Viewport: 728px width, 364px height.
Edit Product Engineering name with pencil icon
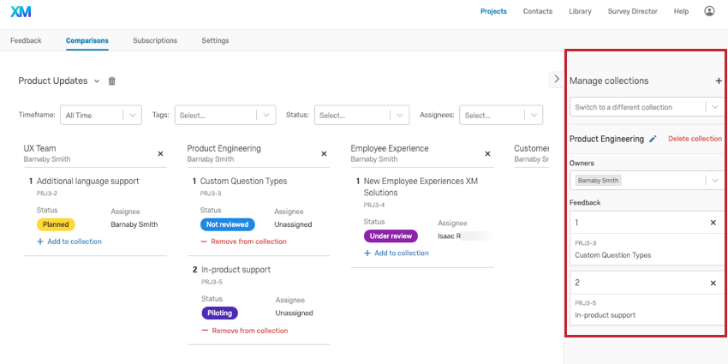pos(653,139)
